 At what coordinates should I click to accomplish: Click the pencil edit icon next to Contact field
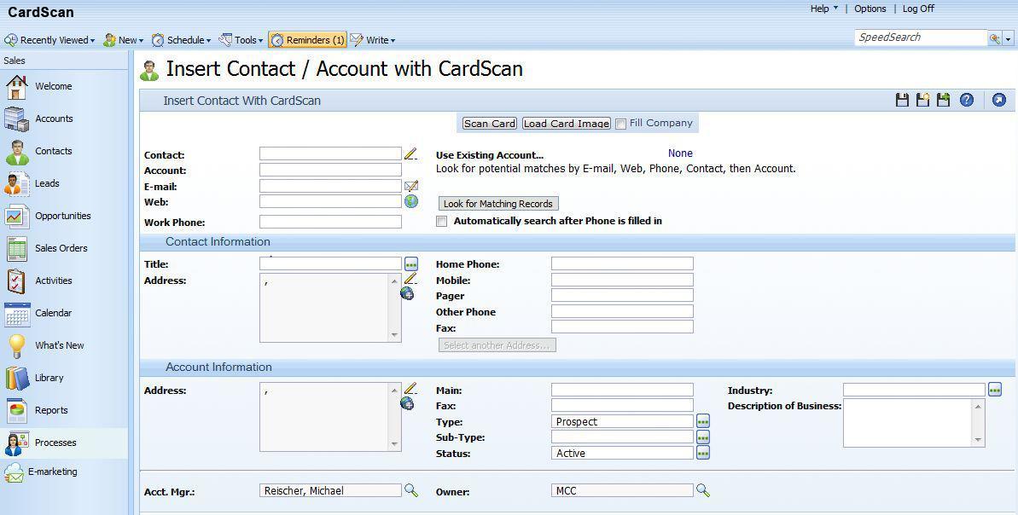click(410, 154)
